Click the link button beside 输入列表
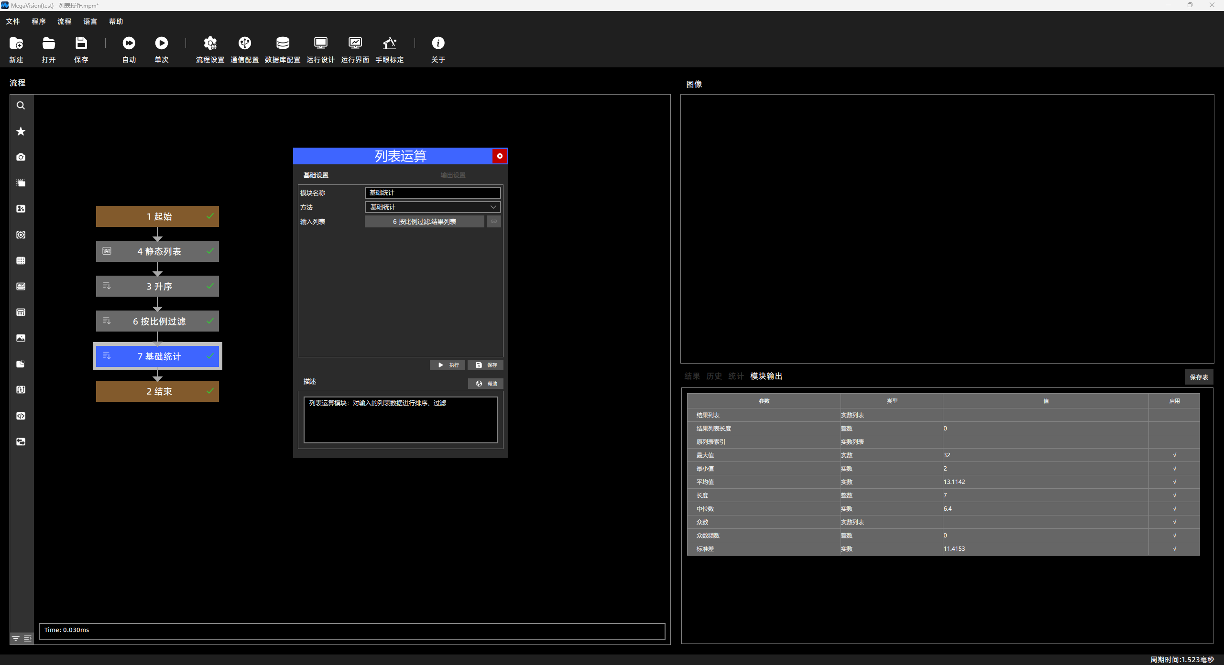The image size is (1224, 665). pos(494,221)
